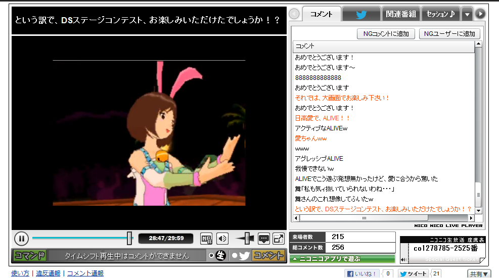The height and width of the screenshot is (278, 499).
Task: Open the 違反通報 report link
Action: point(48,273)
